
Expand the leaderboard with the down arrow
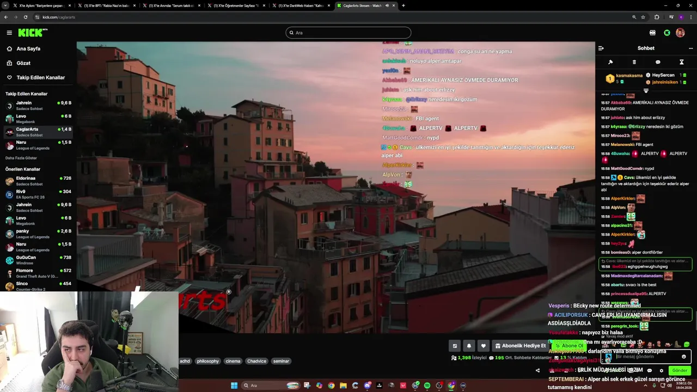pos(646,91)
